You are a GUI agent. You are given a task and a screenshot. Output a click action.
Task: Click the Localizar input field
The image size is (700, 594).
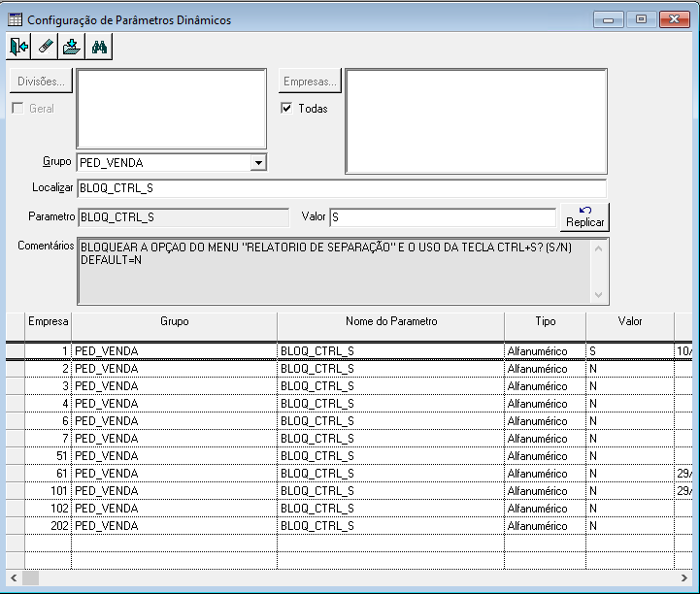click(342, 188)
